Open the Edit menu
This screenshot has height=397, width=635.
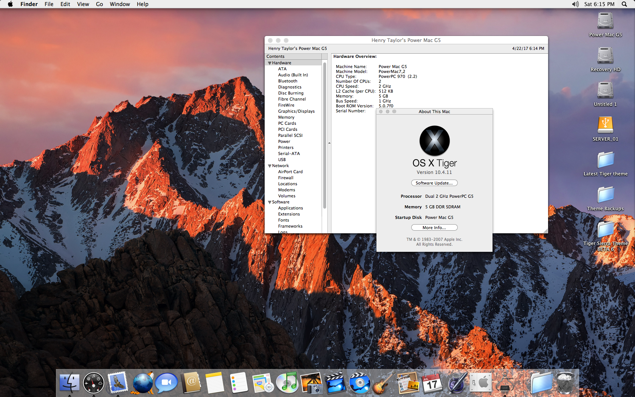(x=65, y=4)
